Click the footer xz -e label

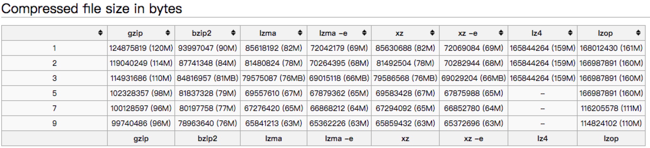coord(473,139)
